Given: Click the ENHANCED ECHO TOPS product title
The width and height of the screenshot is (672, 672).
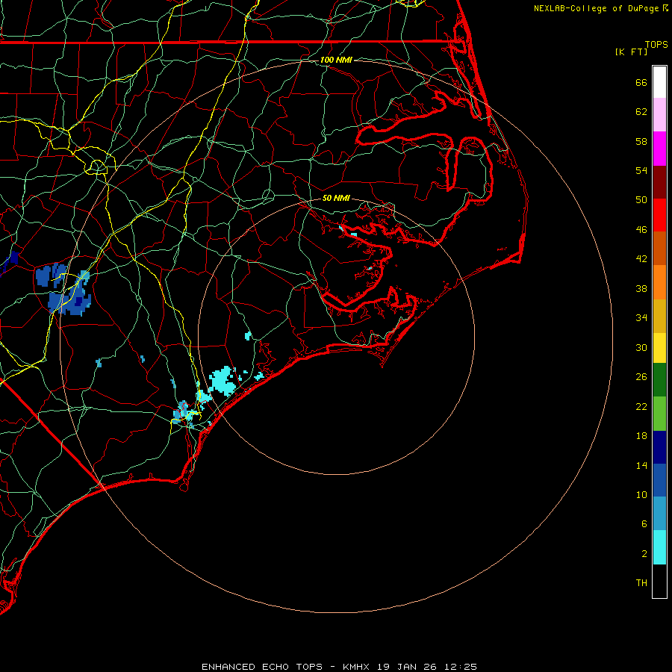Looking at the screenshot, I should (x=262, y=667).
